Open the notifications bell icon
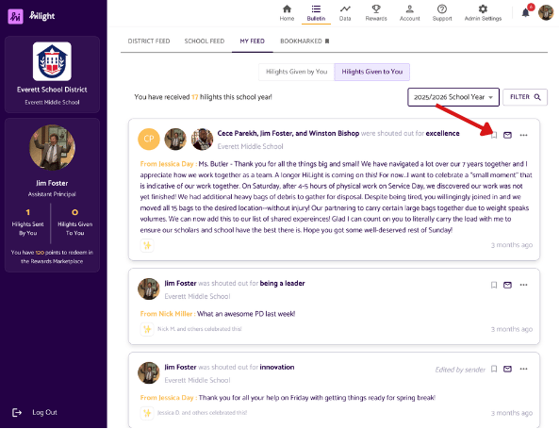Image resolution: width=560 pixels, height=429 pixels. (525, 13)
